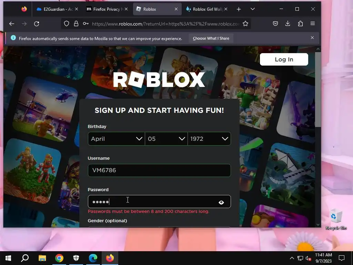Viewport: 353px width, 265px height.
Task: Open Windows taskbar search
Action: (x=25, y=258)
